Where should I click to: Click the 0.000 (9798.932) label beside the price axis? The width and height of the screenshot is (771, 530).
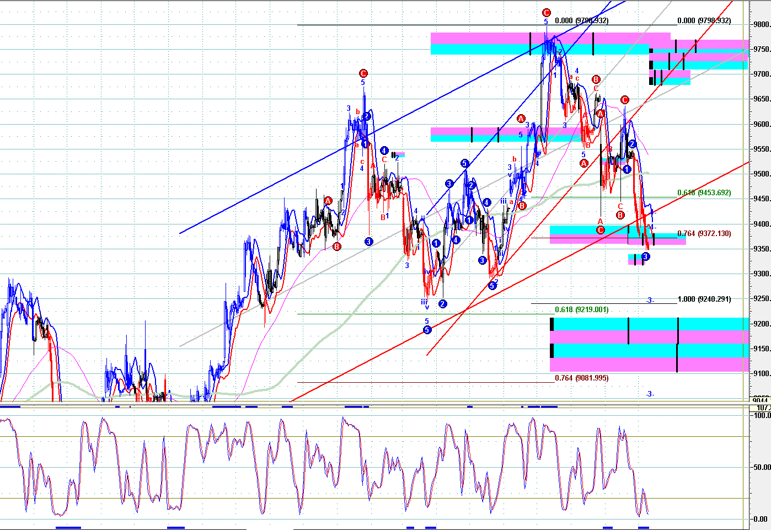pos(704,21)
